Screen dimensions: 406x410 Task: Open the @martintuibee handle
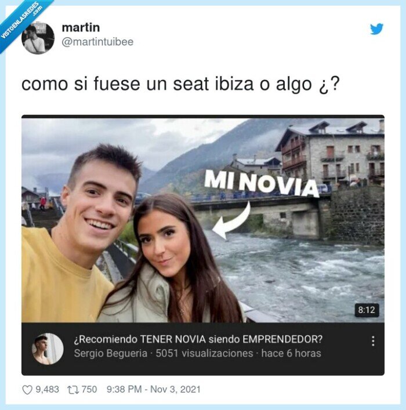coord(97,42)
